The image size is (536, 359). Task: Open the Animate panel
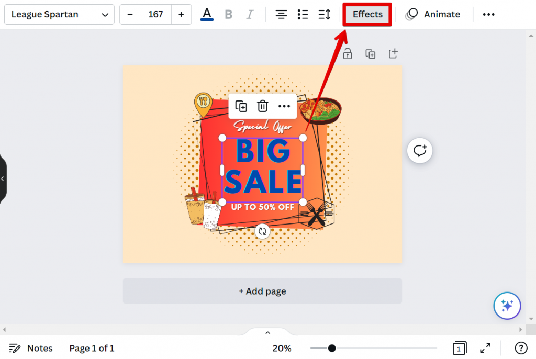tap(433, 15)
